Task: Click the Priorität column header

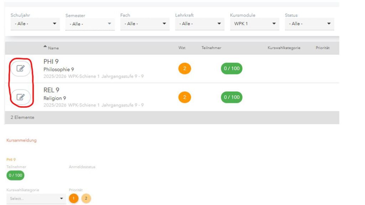Action: coord(322,48)
